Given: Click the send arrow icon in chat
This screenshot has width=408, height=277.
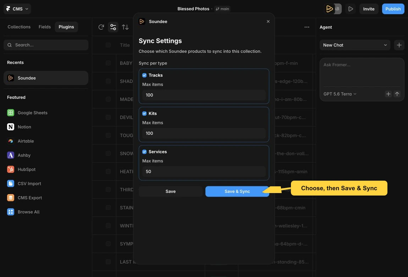Looking at the screenshot, I should (x=397, y=94).
